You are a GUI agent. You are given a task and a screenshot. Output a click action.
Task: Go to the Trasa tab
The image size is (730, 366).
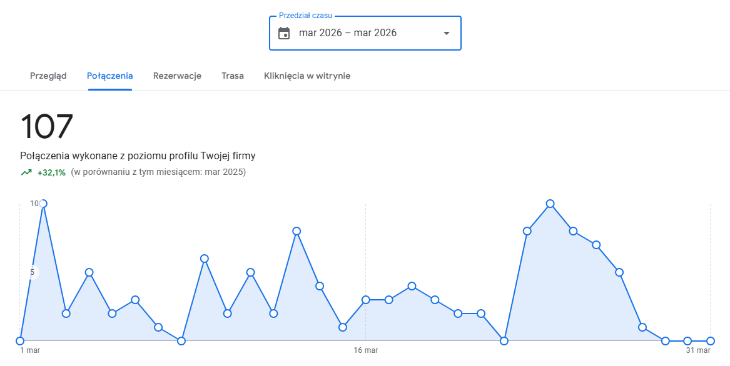(x=233, y=76)
